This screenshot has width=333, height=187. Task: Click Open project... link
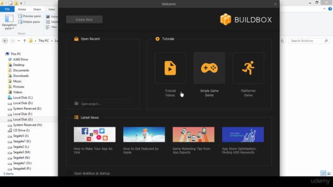coord(91,104)
